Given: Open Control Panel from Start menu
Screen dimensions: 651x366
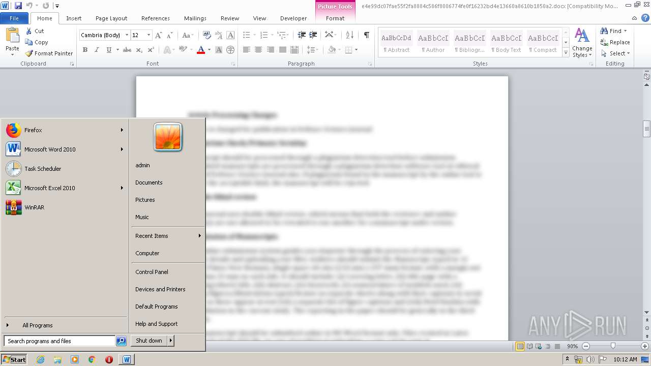Looking at the screenshot, I should tap(152, 272).
